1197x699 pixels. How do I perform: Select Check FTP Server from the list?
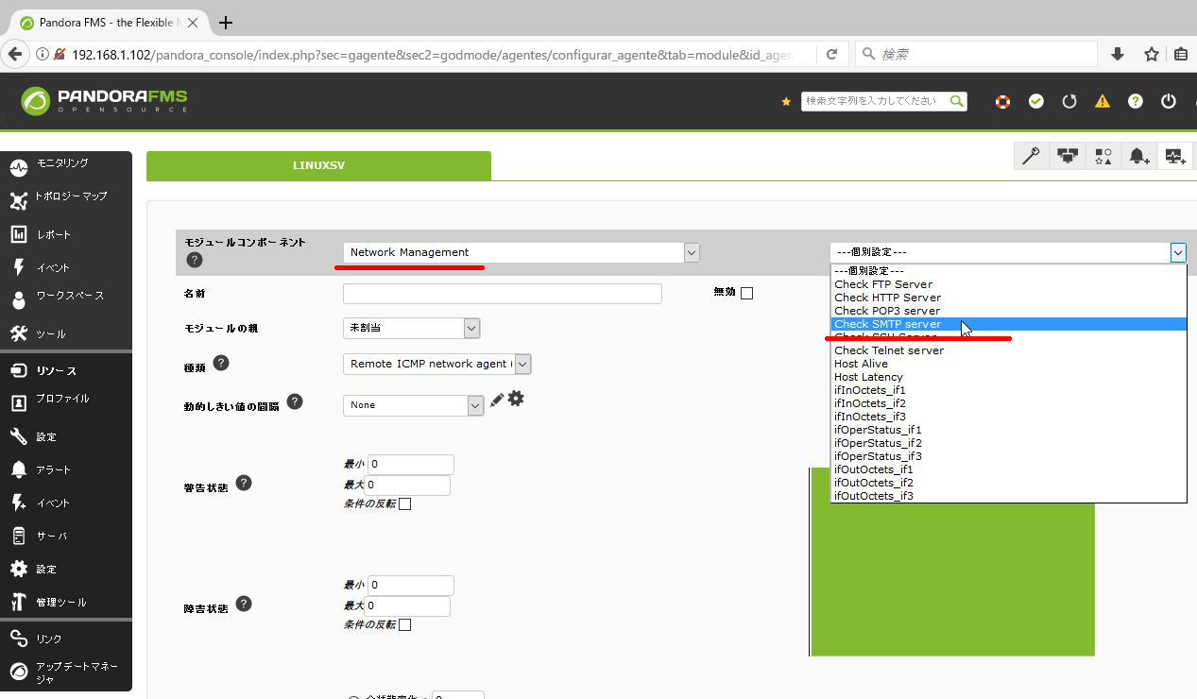[1008, 284]
